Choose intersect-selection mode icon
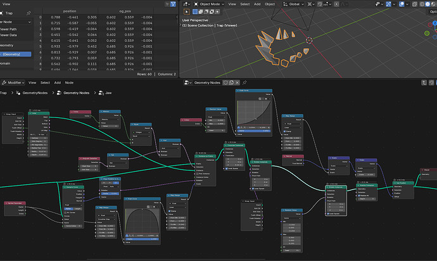437x261 pixels. click(217, 11)
